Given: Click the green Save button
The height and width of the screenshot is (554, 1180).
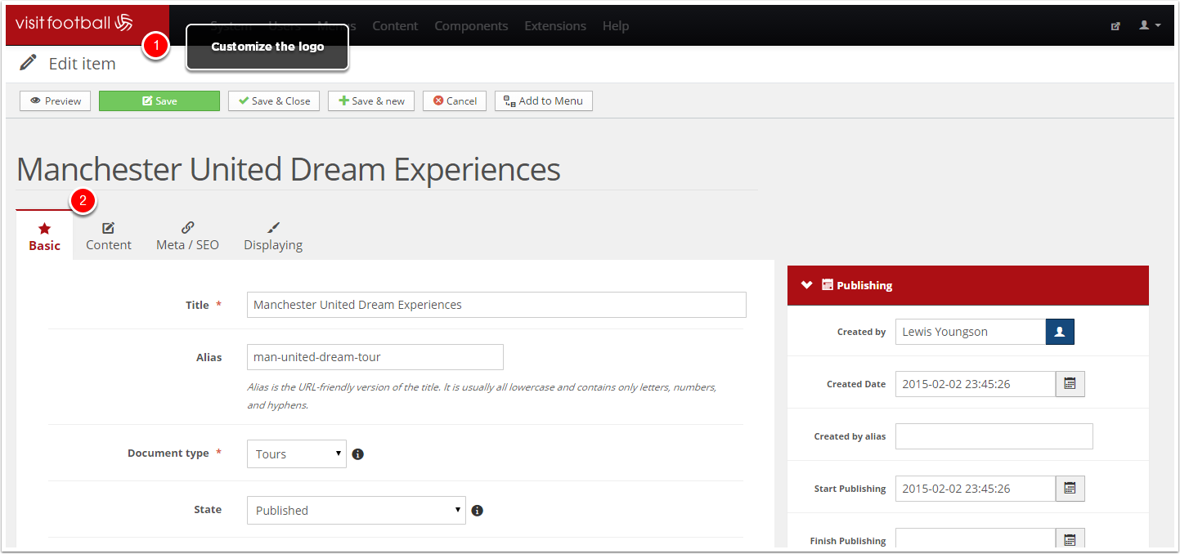Looking at the screenshot, I should click(159, 101).
